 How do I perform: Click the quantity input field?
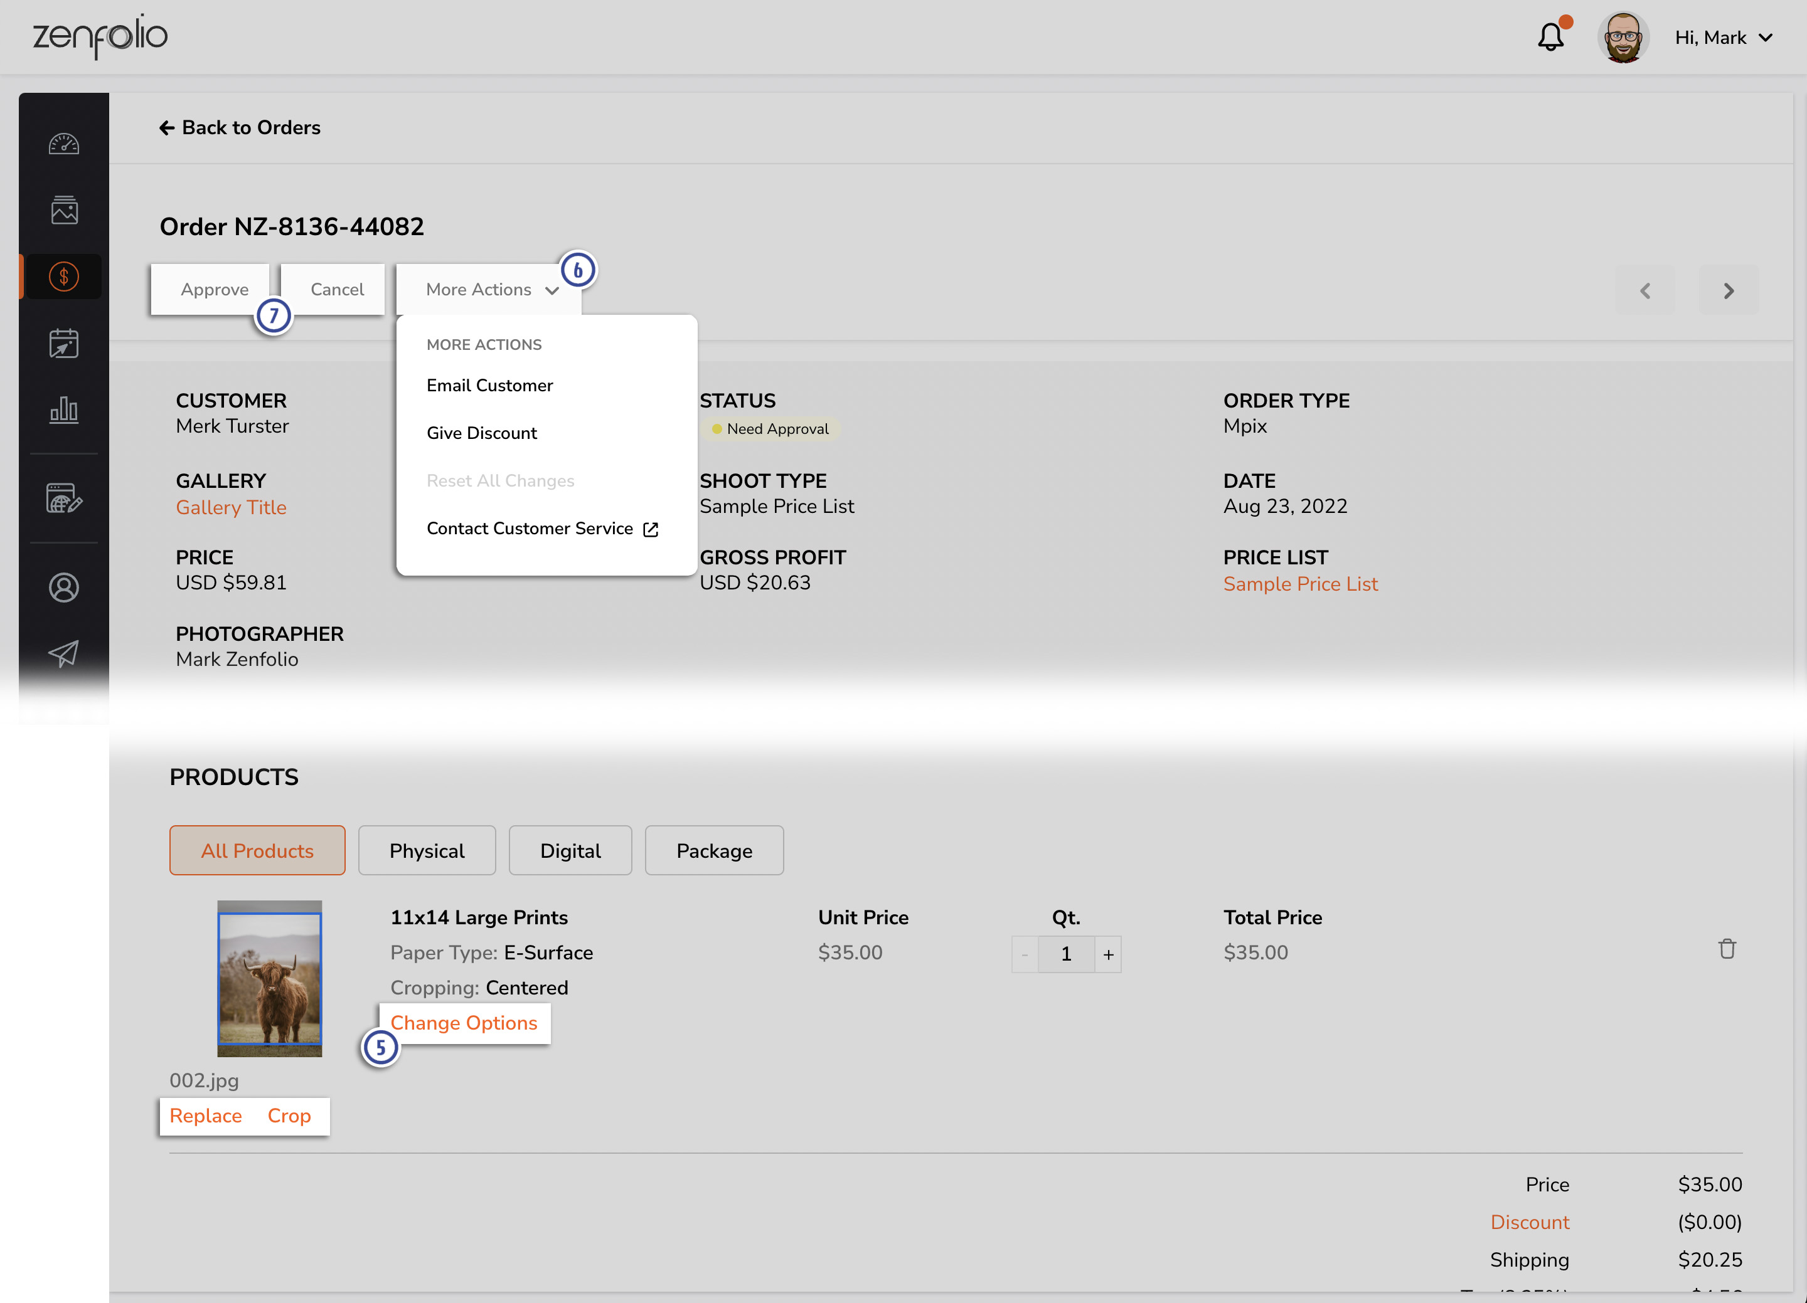coord(1066,954)
